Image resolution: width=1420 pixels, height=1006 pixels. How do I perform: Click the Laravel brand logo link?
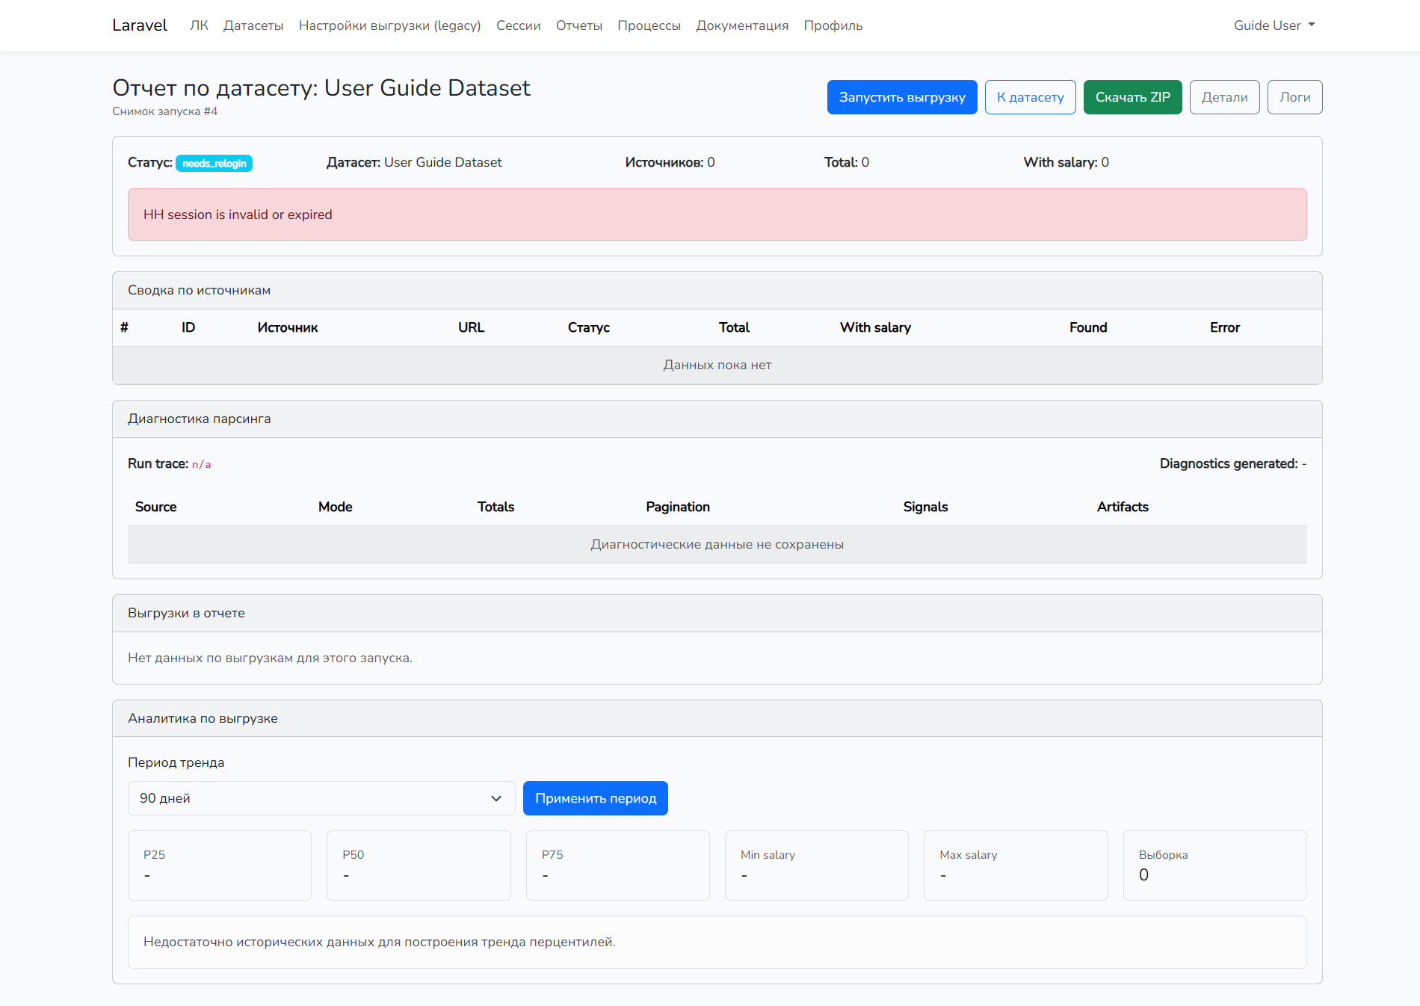140,25
